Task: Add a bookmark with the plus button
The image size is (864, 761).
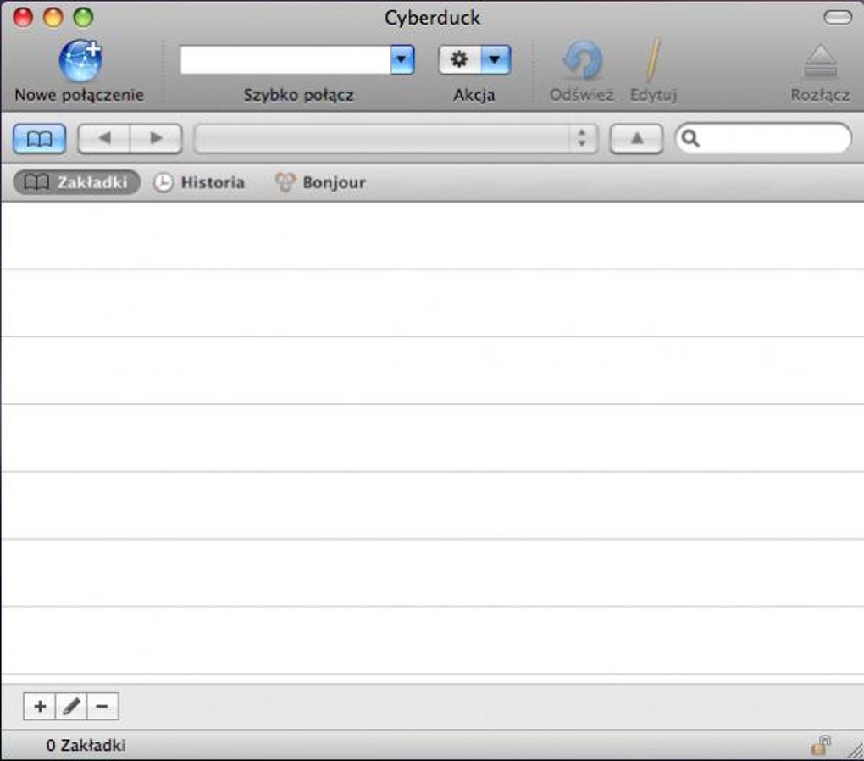Action: (x=40, y=706)
